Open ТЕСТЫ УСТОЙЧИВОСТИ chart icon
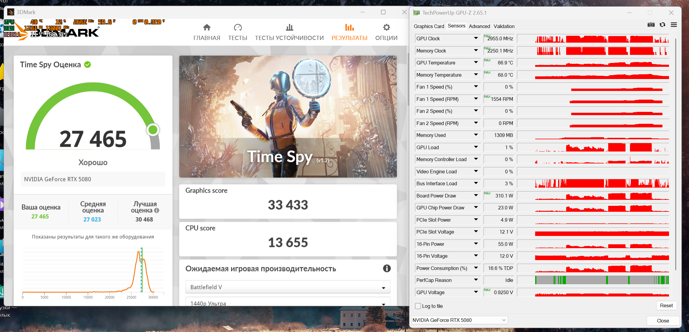The width and height of the screenshot is (689, 332). click(289, 28)
